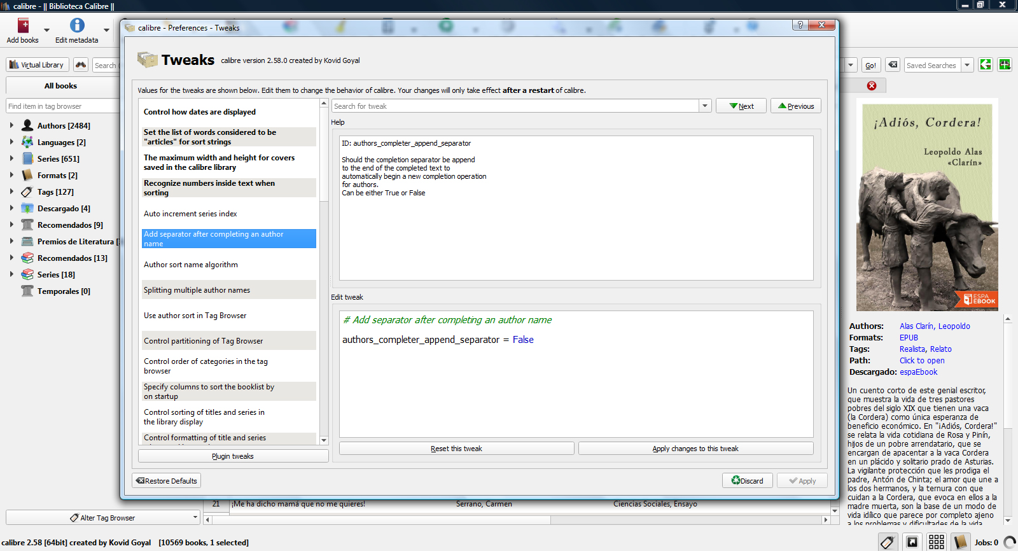The height and width of the screenshot is (551, 1018).
Task: Select 'Auto increment series index' tweak
Action: tap(228, 213)
